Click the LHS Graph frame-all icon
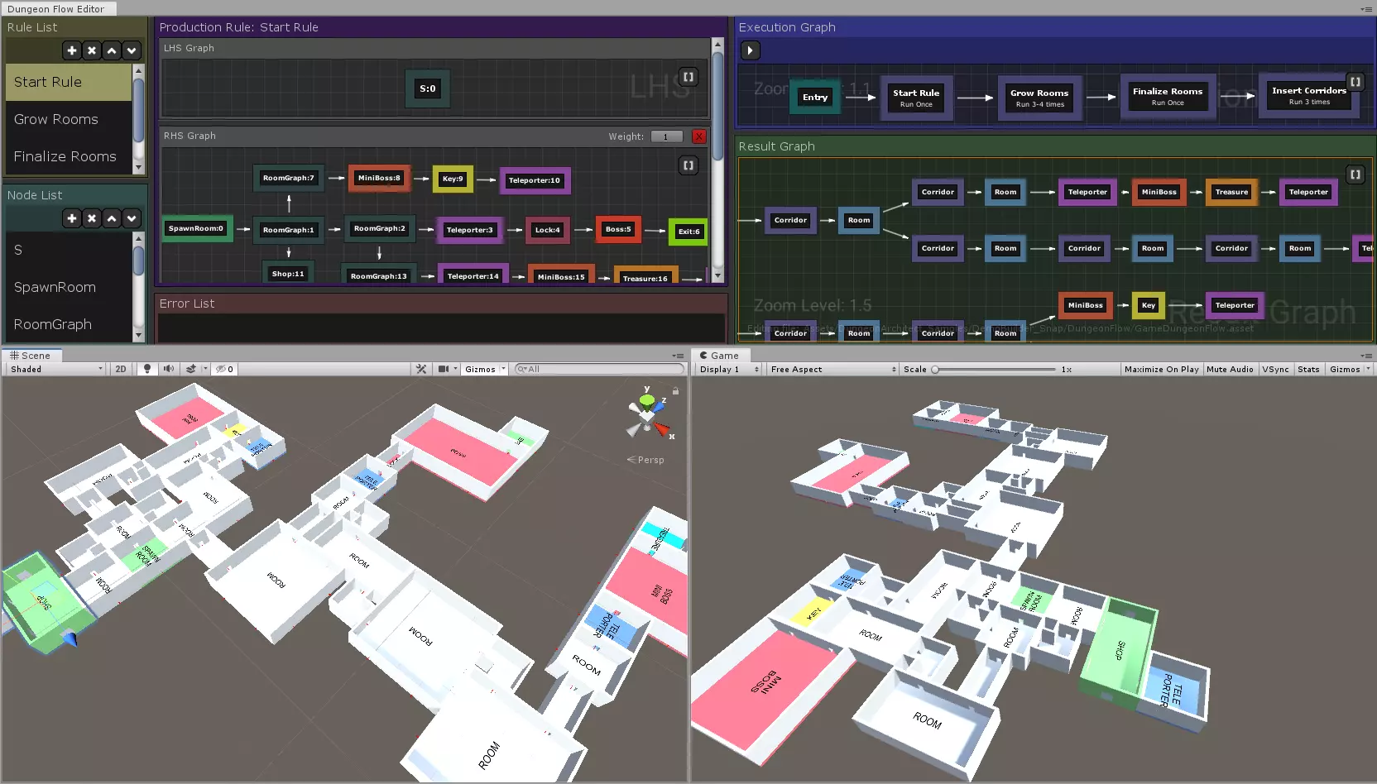Image resolution: width=1377 pixels, height=784 pixels. 688,77
